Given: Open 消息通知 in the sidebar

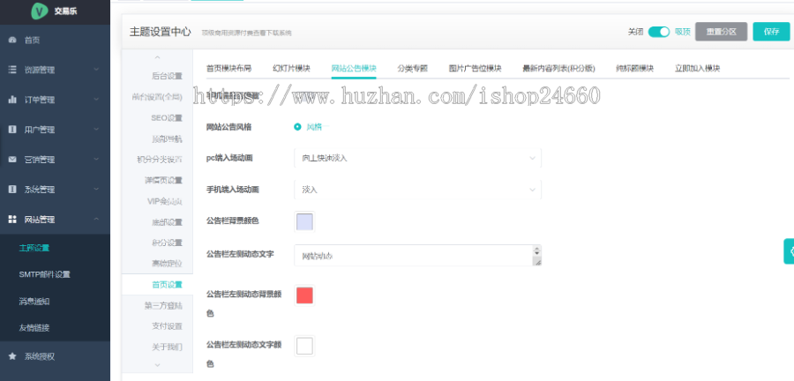Looking at the screenshot, I should [x=34, y=301].
